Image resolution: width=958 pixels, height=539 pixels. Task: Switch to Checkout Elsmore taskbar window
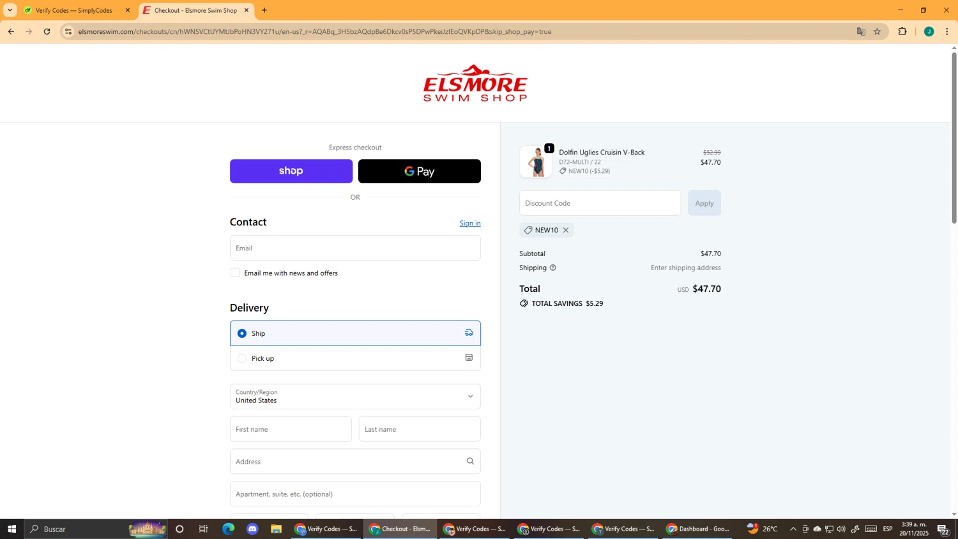[x=400, y=529]
